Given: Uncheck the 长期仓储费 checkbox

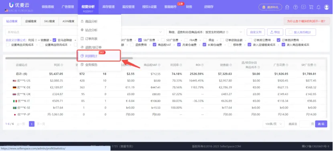Looking at the screenshot, I should pos(204,45).
